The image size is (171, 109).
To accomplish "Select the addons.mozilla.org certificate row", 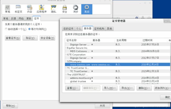I will click(x=118, y=78).
